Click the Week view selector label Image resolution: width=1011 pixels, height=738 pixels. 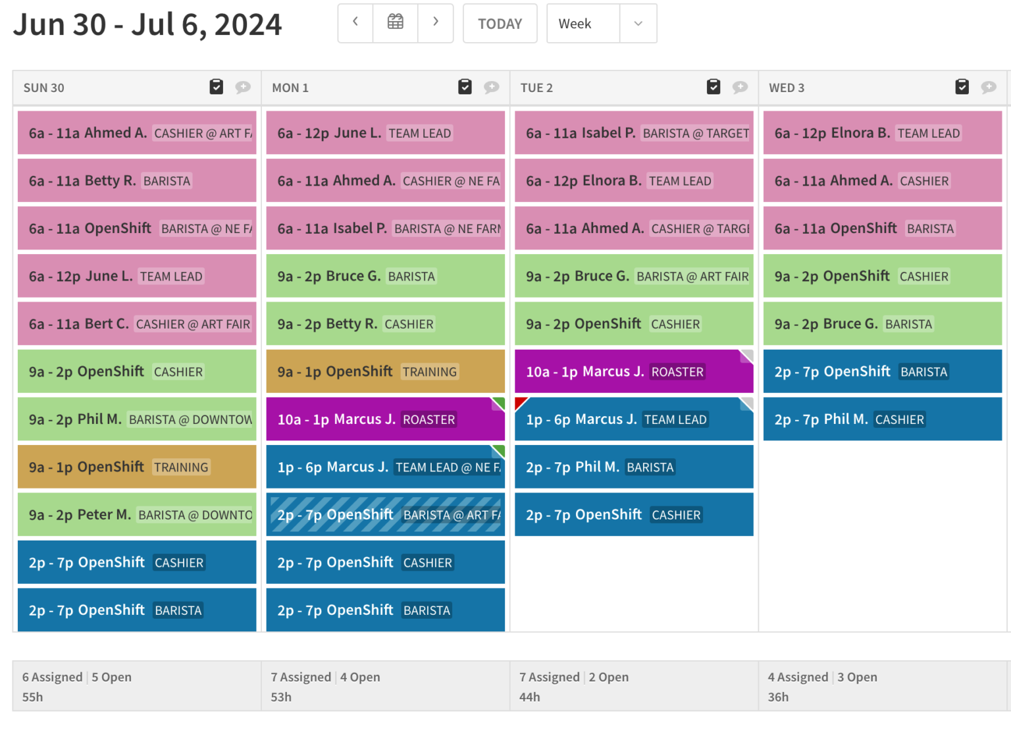pyautogui.click(x=574, y=23)
